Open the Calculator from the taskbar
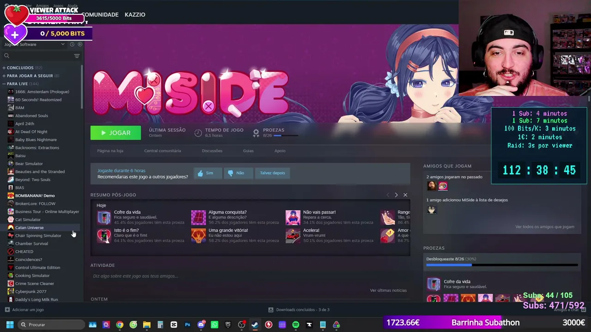591x332 pixels. pos(160,325)
